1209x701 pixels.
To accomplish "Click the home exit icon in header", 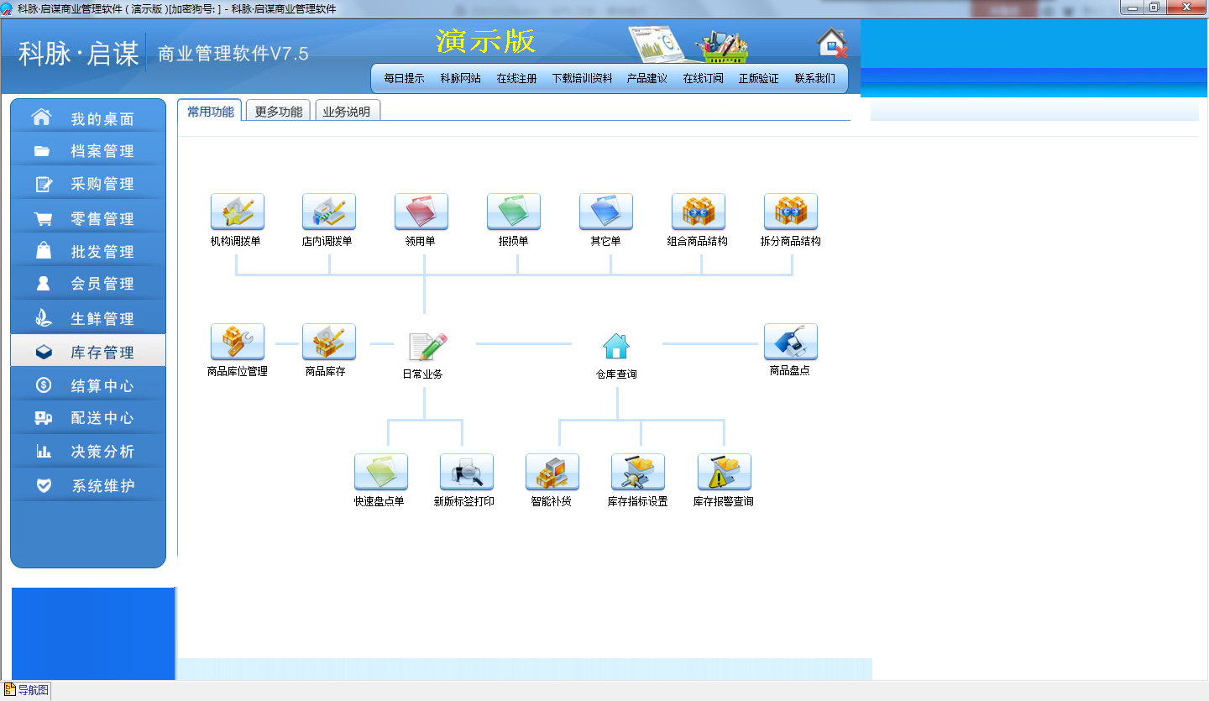I will pyautogui.click(x=832, y=43).
